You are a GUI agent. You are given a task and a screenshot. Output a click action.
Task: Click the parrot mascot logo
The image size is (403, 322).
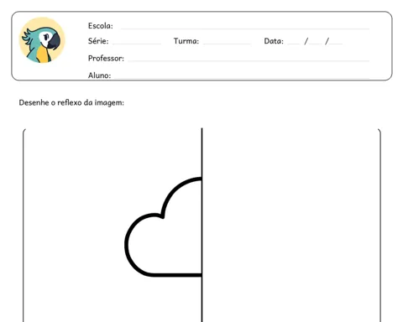(42, 40)
